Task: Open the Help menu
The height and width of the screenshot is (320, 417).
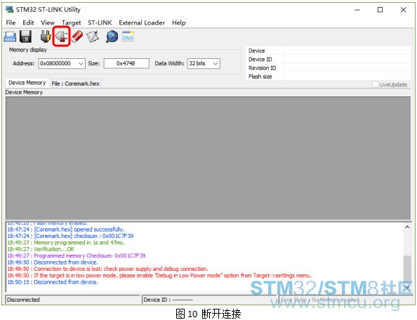Action: tap(179, 23)
